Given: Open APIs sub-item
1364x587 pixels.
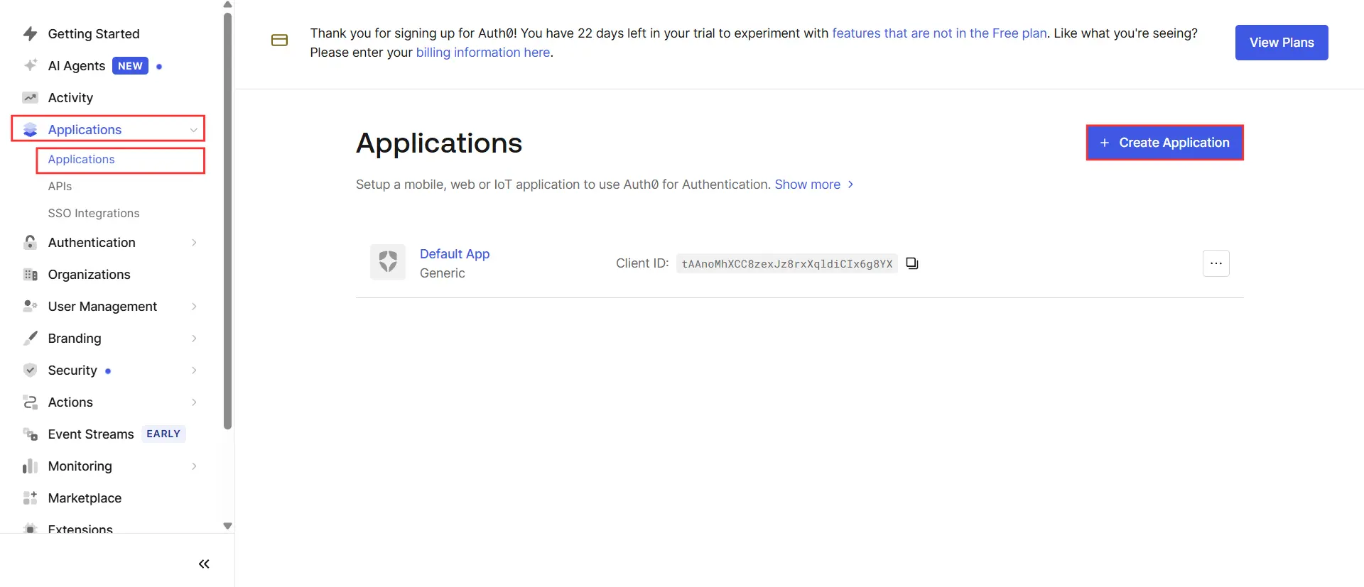Looking at the screenshot, I should [x=60, y=186].
